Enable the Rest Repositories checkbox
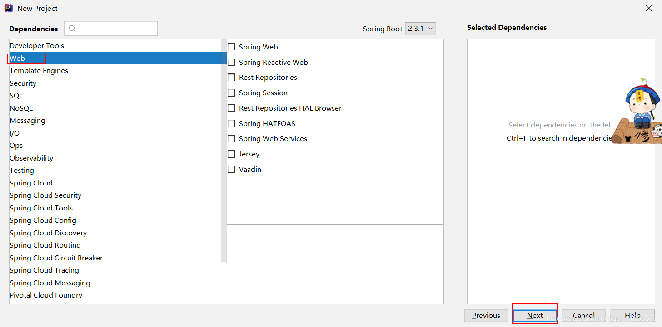 tap(232, 78)
